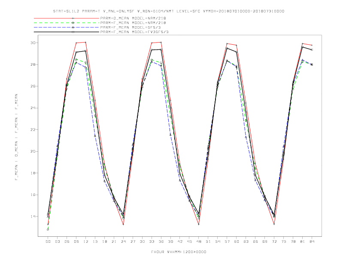Click x-axis tick label 39

(170, 242)
